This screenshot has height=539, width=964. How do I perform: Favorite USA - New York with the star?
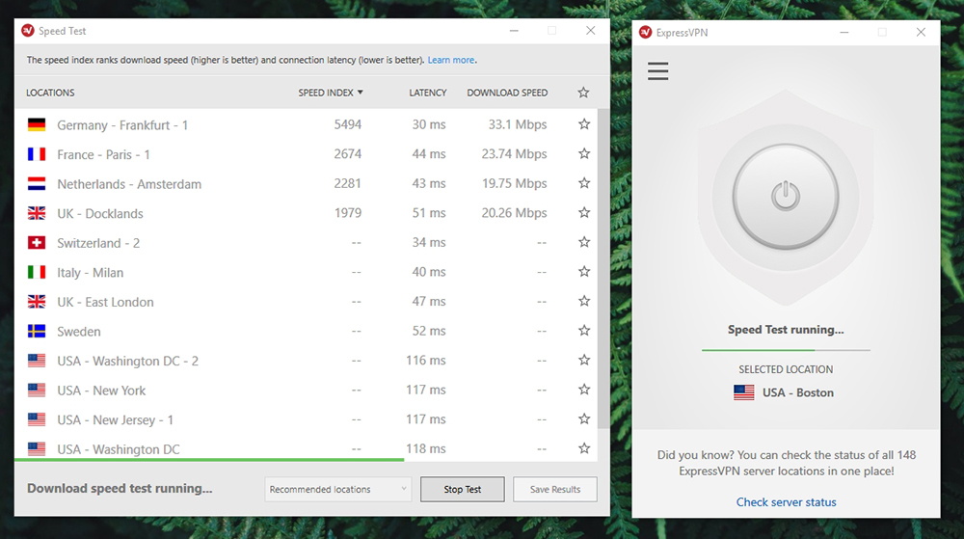coord(584,390)
